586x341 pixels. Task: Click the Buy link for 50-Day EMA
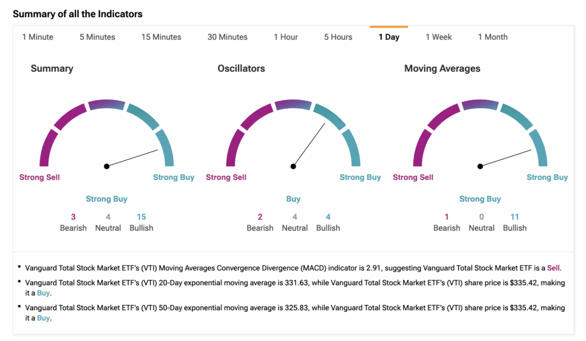coord(44,318)
